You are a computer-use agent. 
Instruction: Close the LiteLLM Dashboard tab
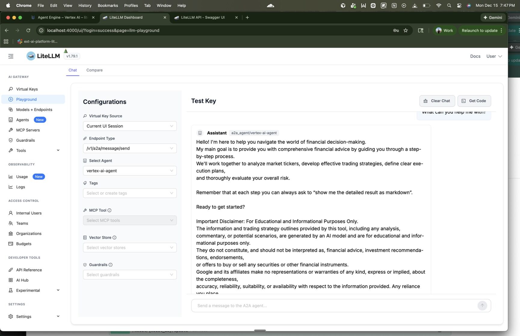pos(165,17)
